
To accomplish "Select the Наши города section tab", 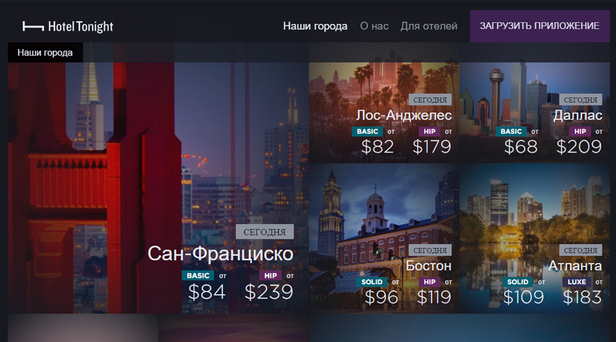I will click(x=45, y=52).
